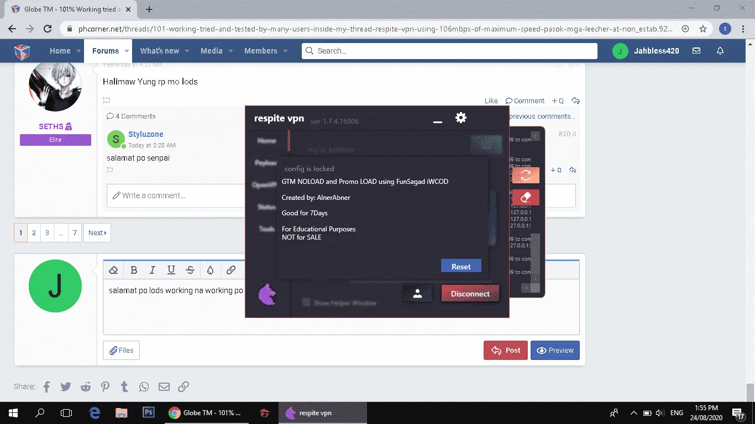Reload the browser page
Viewport: 755px width, 424px height.
[x=48, y=29]
